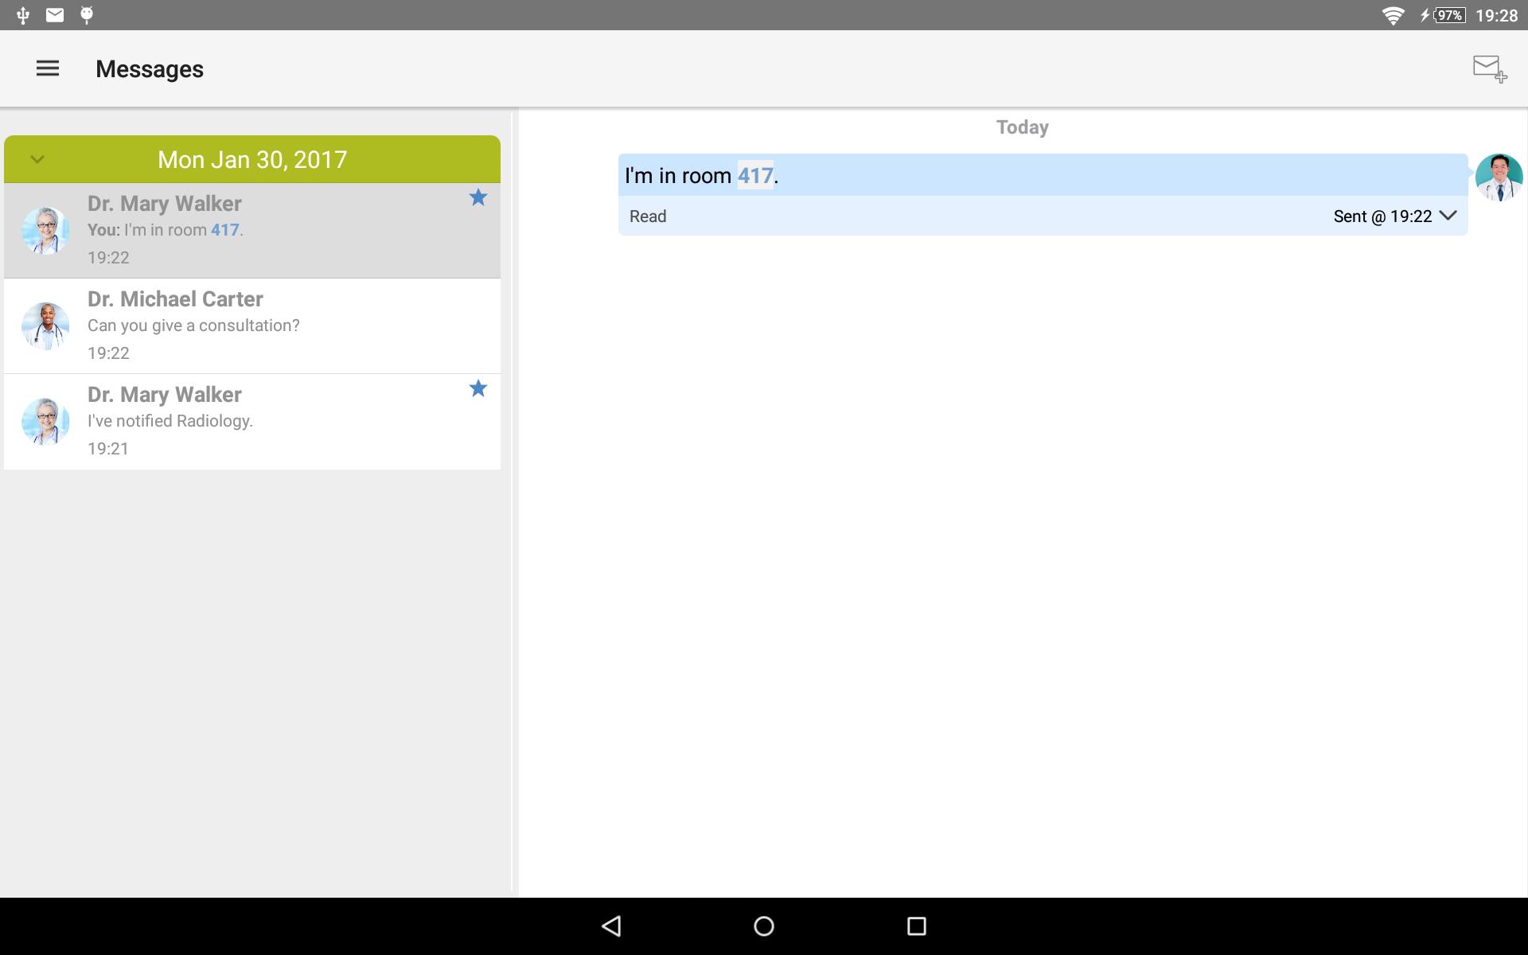Click the 19:22 timestamp under Dr. Michael Carter
The image size is (1528, 955).
(x=108, y=353)
